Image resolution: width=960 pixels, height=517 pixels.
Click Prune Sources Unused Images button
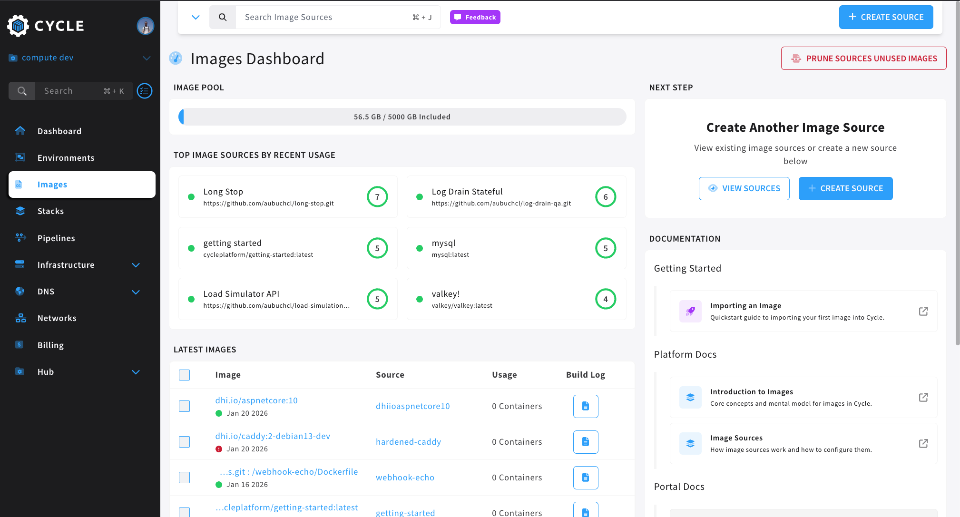tap(863, 59)
